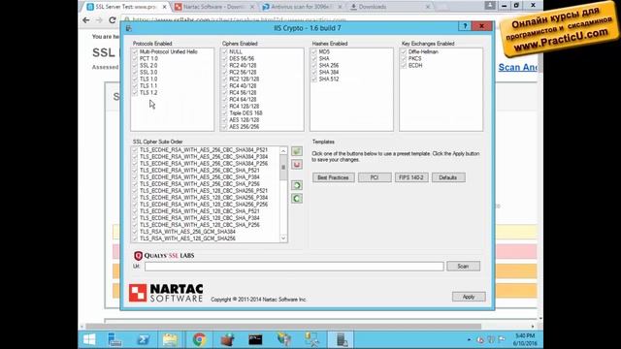Open the IIS Crypto help question mark button
This screenshot has width=621, height=349.
click(x=465, y=26)
